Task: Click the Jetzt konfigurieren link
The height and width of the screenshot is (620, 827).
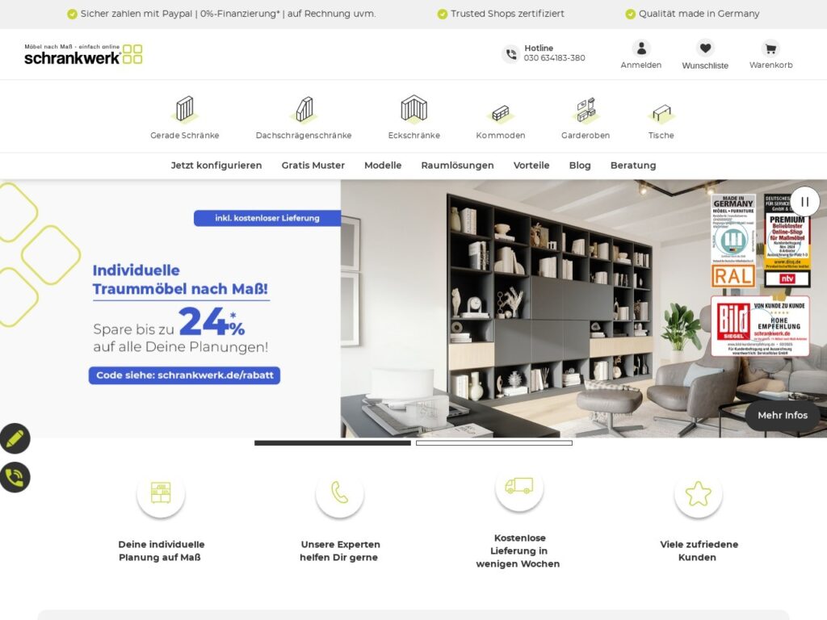Action: [216, 165]
